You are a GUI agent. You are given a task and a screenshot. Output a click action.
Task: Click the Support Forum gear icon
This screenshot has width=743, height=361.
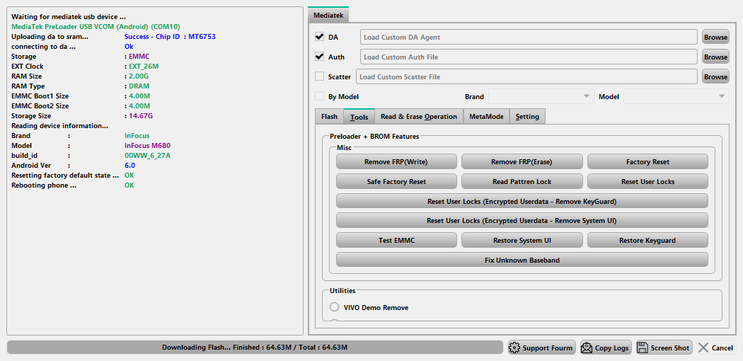click(x=514, y=348)
